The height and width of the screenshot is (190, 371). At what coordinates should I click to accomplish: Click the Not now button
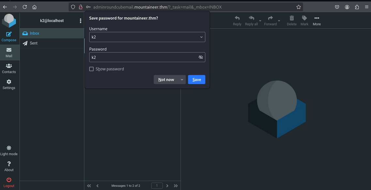coord(166,80)
